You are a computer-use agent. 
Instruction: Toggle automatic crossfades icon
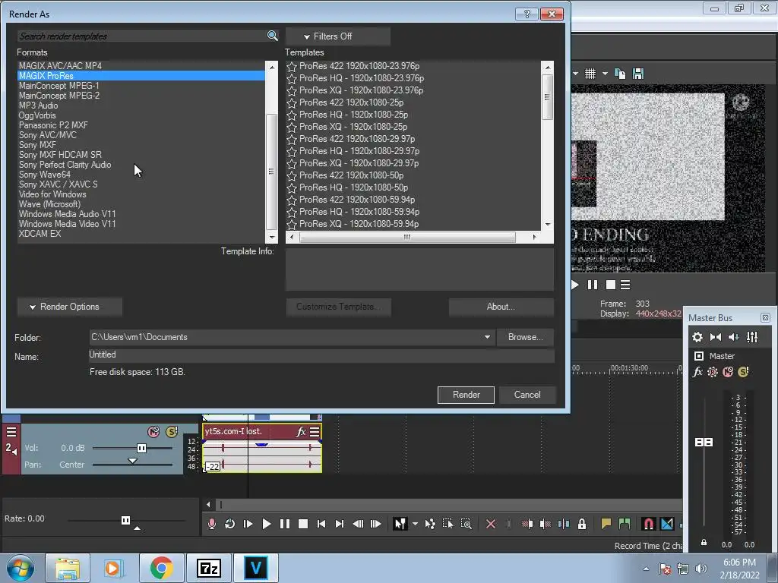(667, 524)
